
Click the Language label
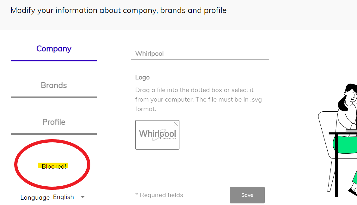click(x=35, y=198)
